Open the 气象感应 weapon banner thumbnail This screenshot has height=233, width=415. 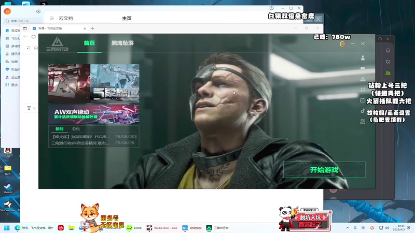(115, 83)
